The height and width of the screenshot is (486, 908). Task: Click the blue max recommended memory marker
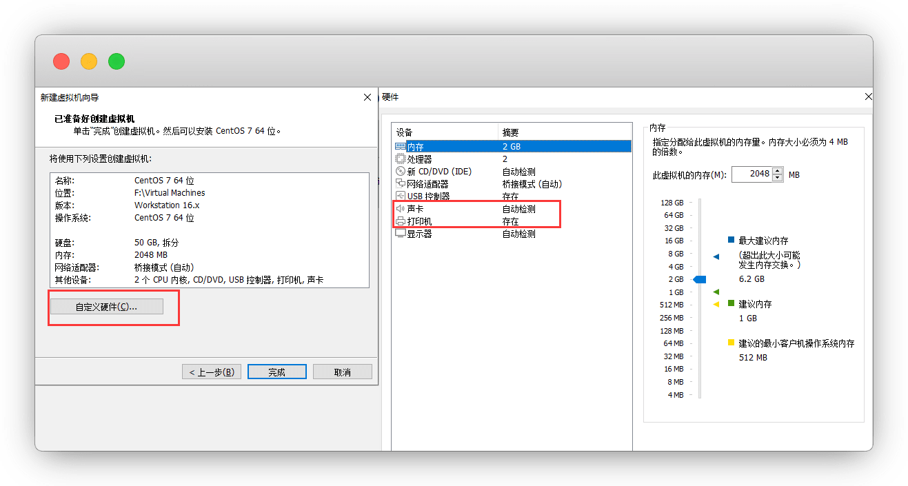coord(716,256)
